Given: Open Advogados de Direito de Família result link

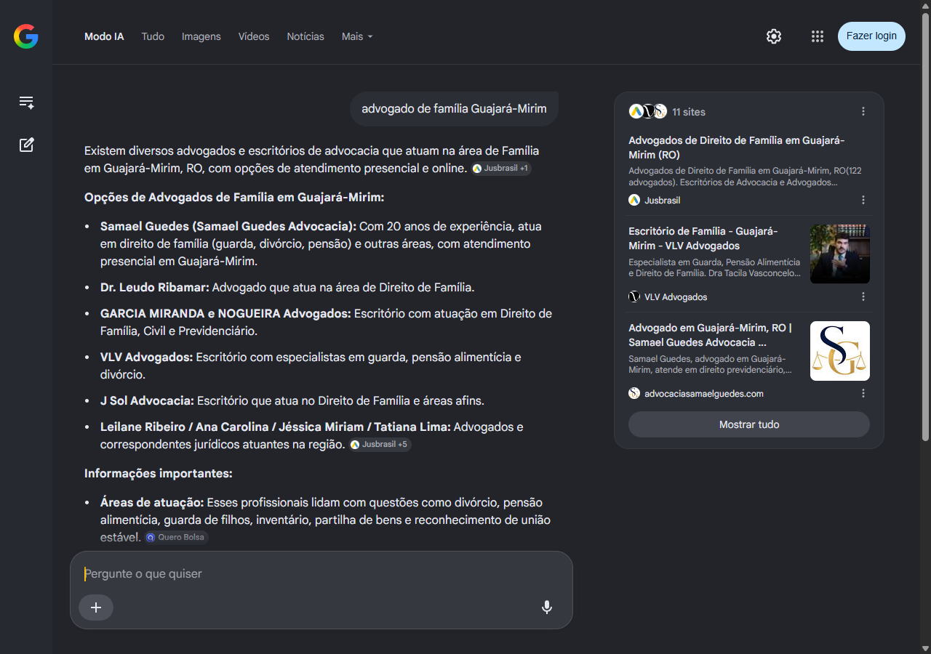Looking at the screenshot, I should (737, 148).
